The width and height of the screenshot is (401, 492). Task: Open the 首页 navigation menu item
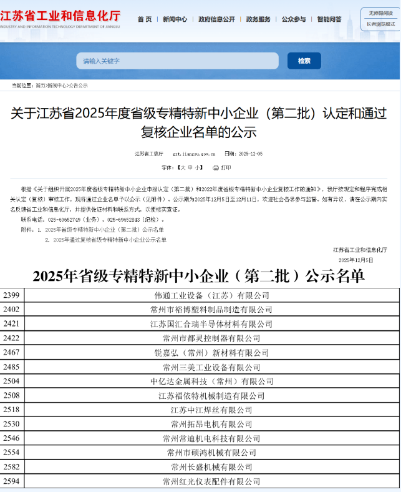pos(144,19)
